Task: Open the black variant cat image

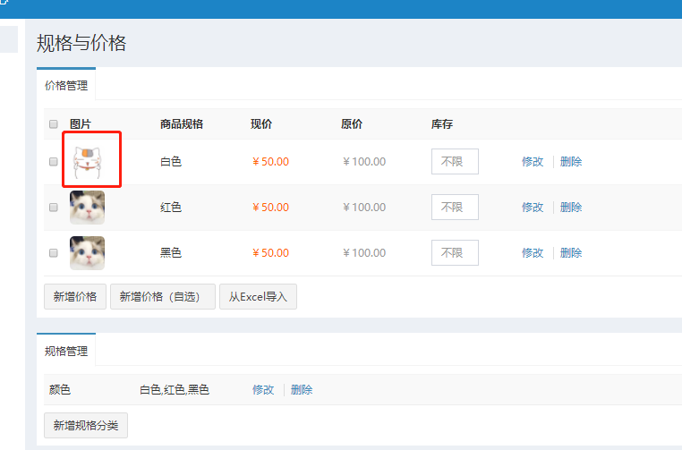Action: 87,253
